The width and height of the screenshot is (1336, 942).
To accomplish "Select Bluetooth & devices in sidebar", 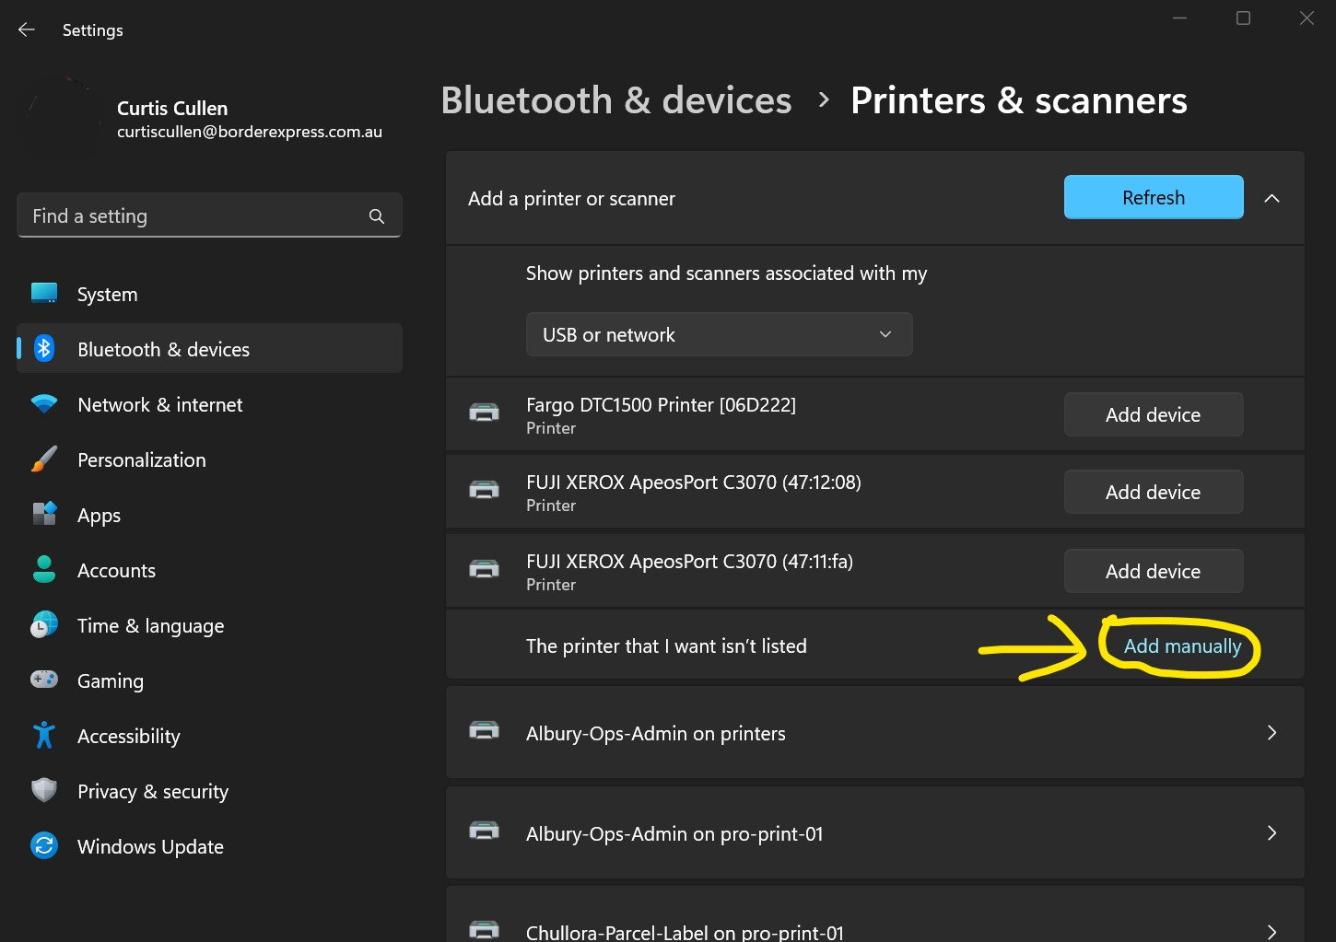I will point(209,349).
